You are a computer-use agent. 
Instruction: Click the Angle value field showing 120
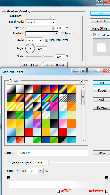(42, 49)
